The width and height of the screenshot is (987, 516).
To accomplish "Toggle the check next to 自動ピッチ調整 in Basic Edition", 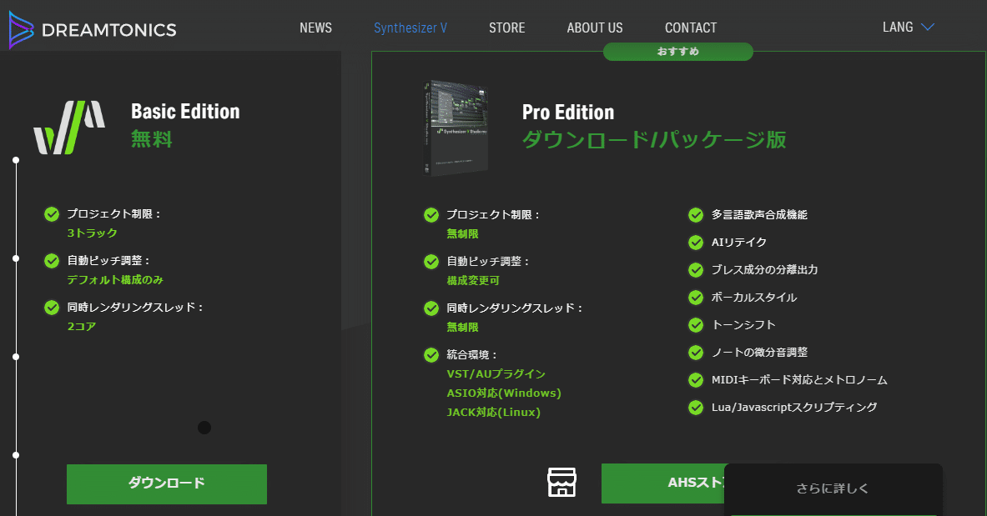I will [51, 261].
